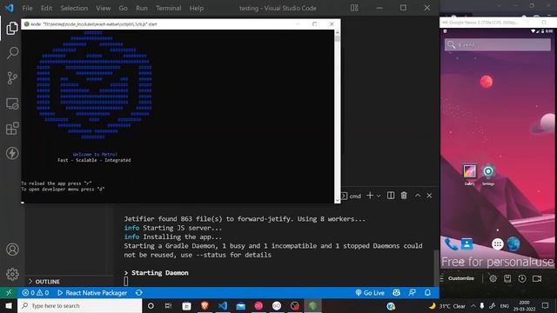Open notifications bell in status bar

[427, 293]
